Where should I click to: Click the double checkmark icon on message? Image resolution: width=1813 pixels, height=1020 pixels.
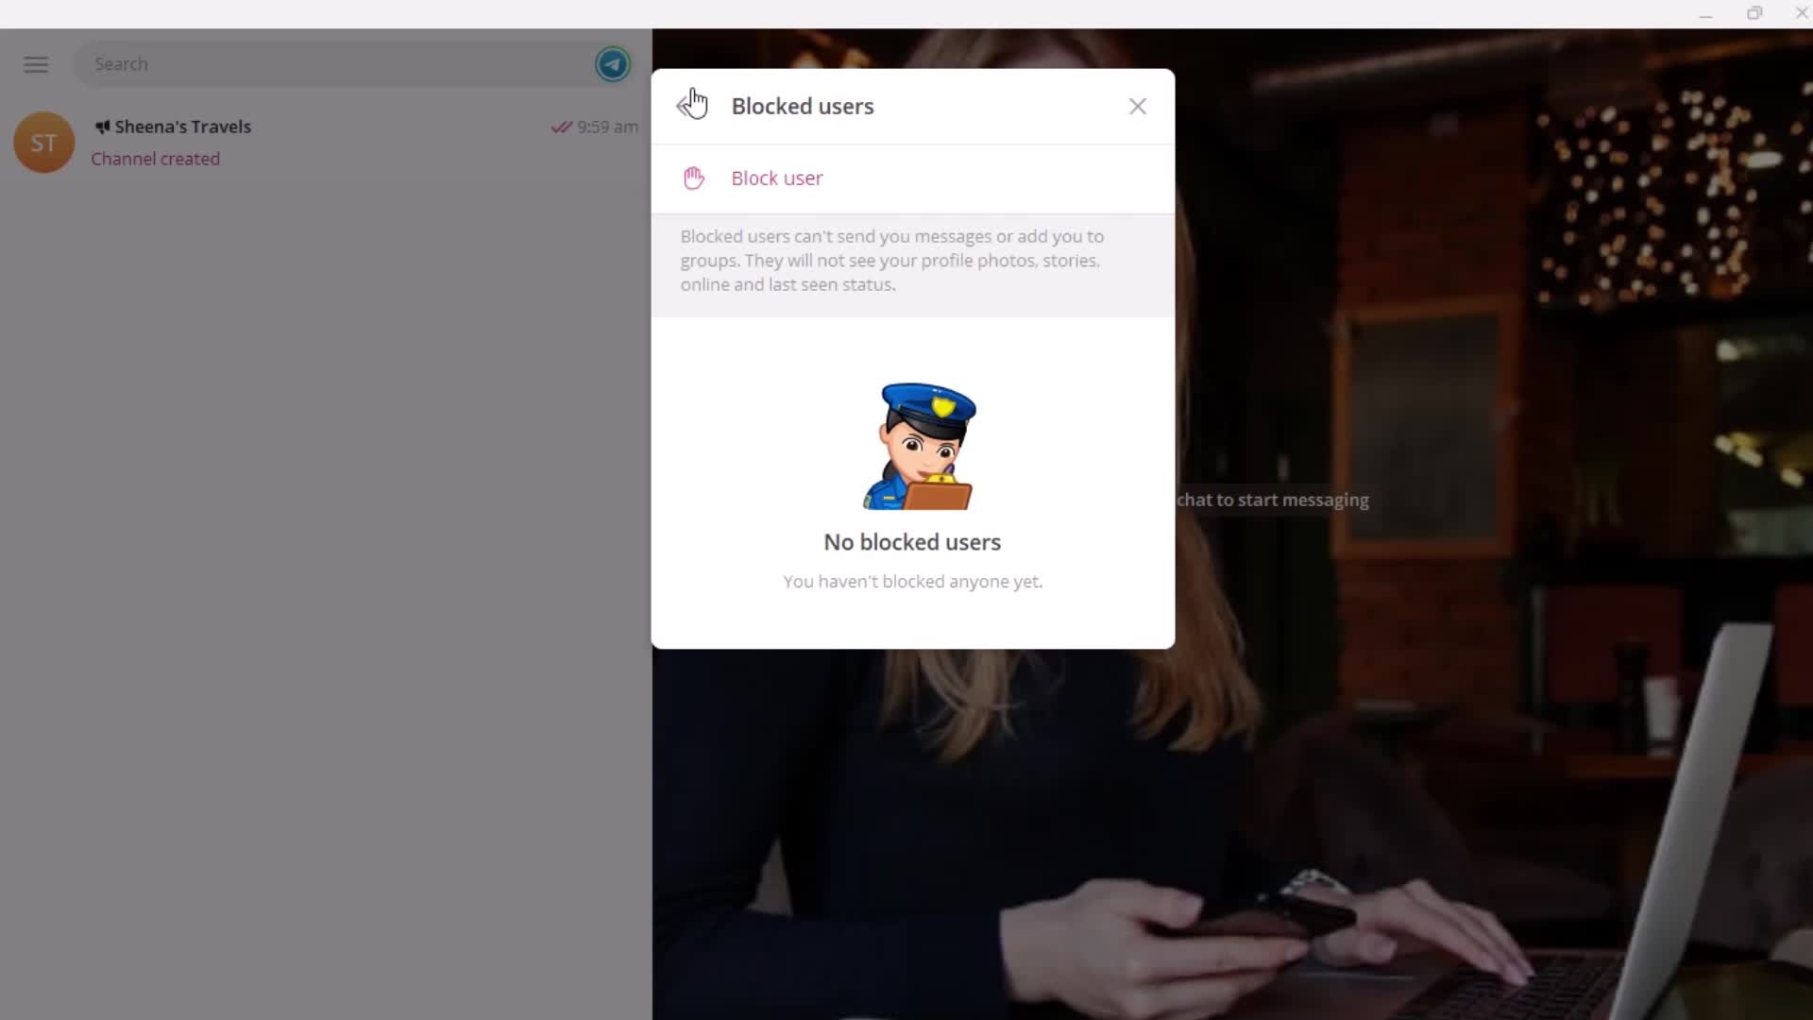point(562,126)
